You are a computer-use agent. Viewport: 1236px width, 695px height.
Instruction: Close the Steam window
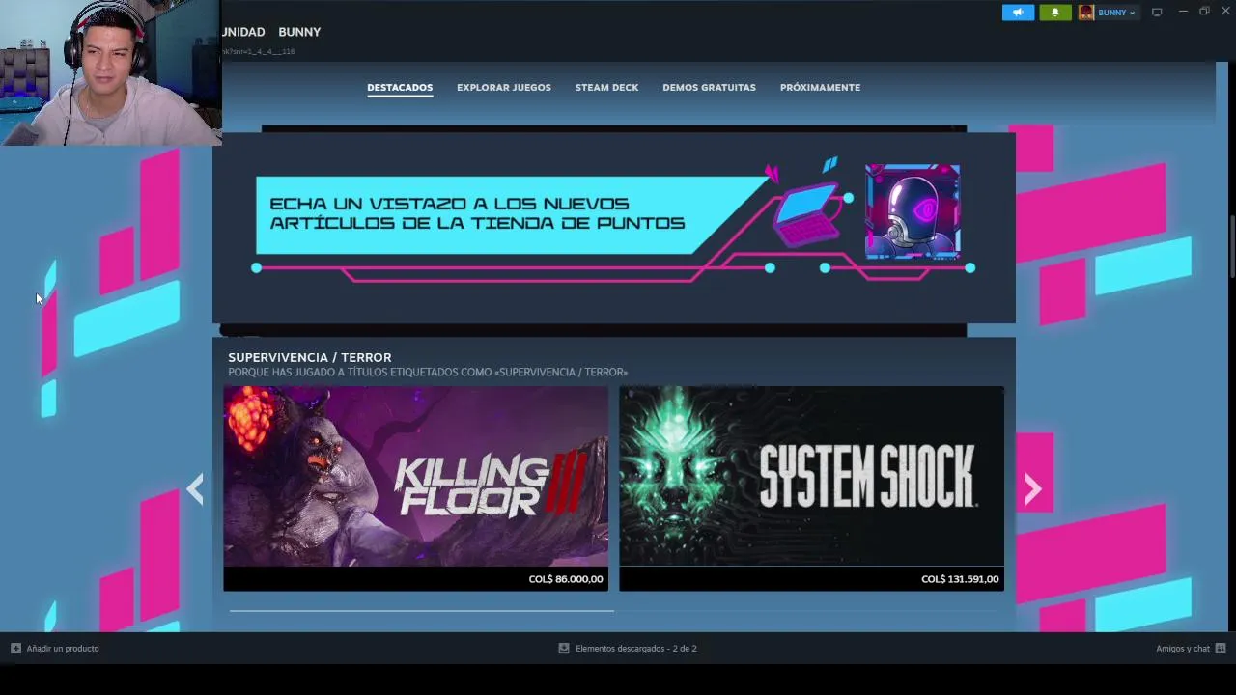tap(1225, 12)
